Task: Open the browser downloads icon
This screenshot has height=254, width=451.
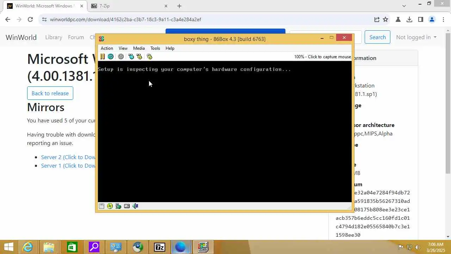Action: click(409, 19)
